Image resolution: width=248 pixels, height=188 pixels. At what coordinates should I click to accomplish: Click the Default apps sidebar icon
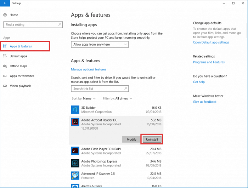pyautogui.click(x=5, y=56)
